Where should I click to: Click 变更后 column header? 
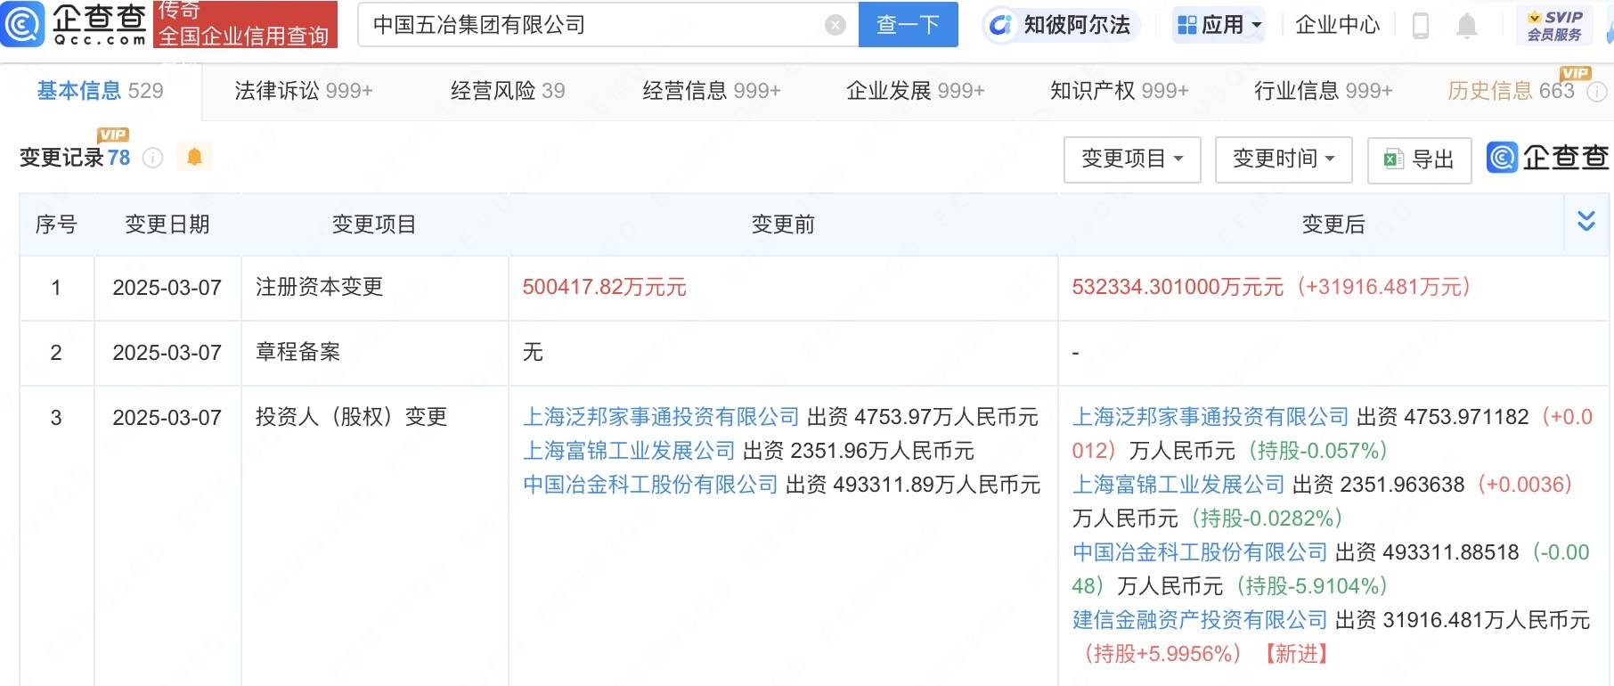point(1333,225)
